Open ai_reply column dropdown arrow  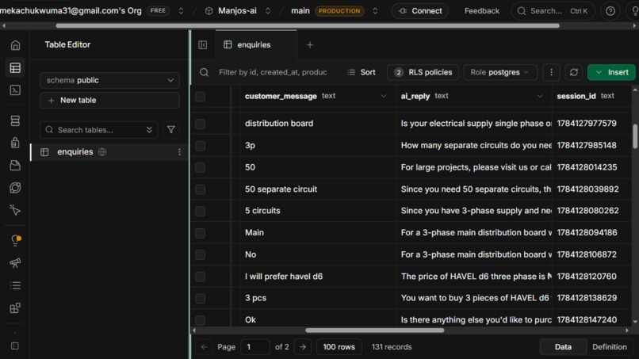(540, 97)
